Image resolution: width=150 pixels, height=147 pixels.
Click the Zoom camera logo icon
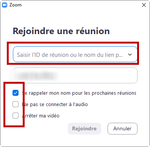pyautogui.click(x=5, y=5)
